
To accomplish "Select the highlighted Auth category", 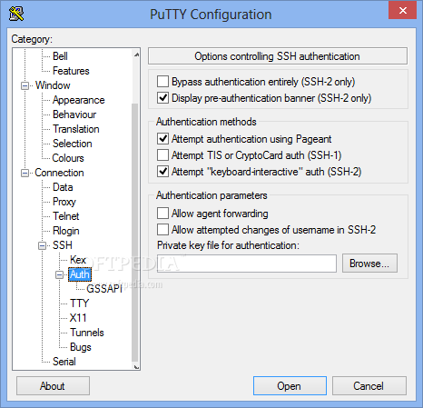I will click(80, 274).
